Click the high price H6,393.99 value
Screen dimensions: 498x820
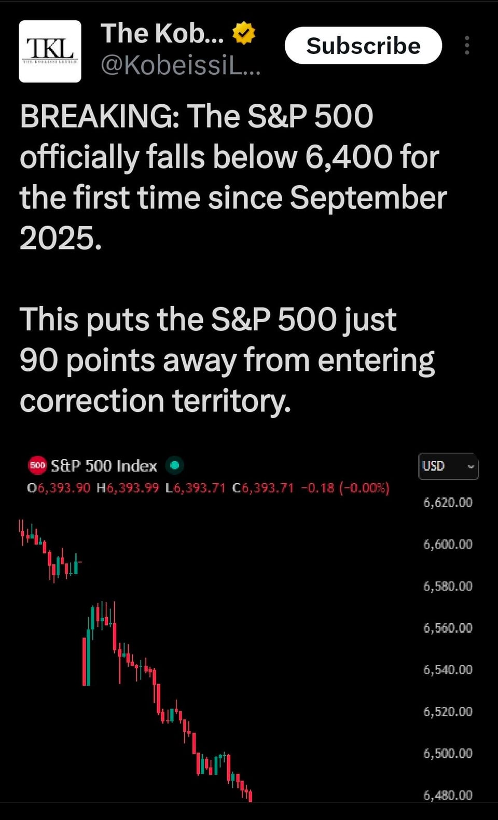click(128, 488)
